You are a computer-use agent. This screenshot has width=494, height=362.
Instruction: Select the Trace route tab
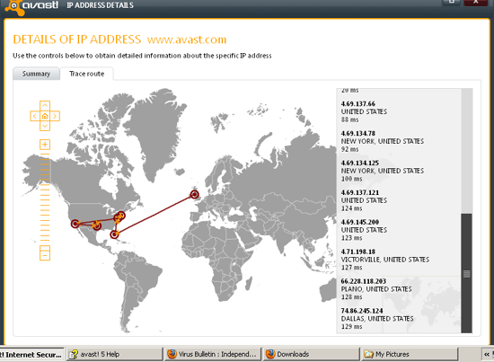(86, 74)
